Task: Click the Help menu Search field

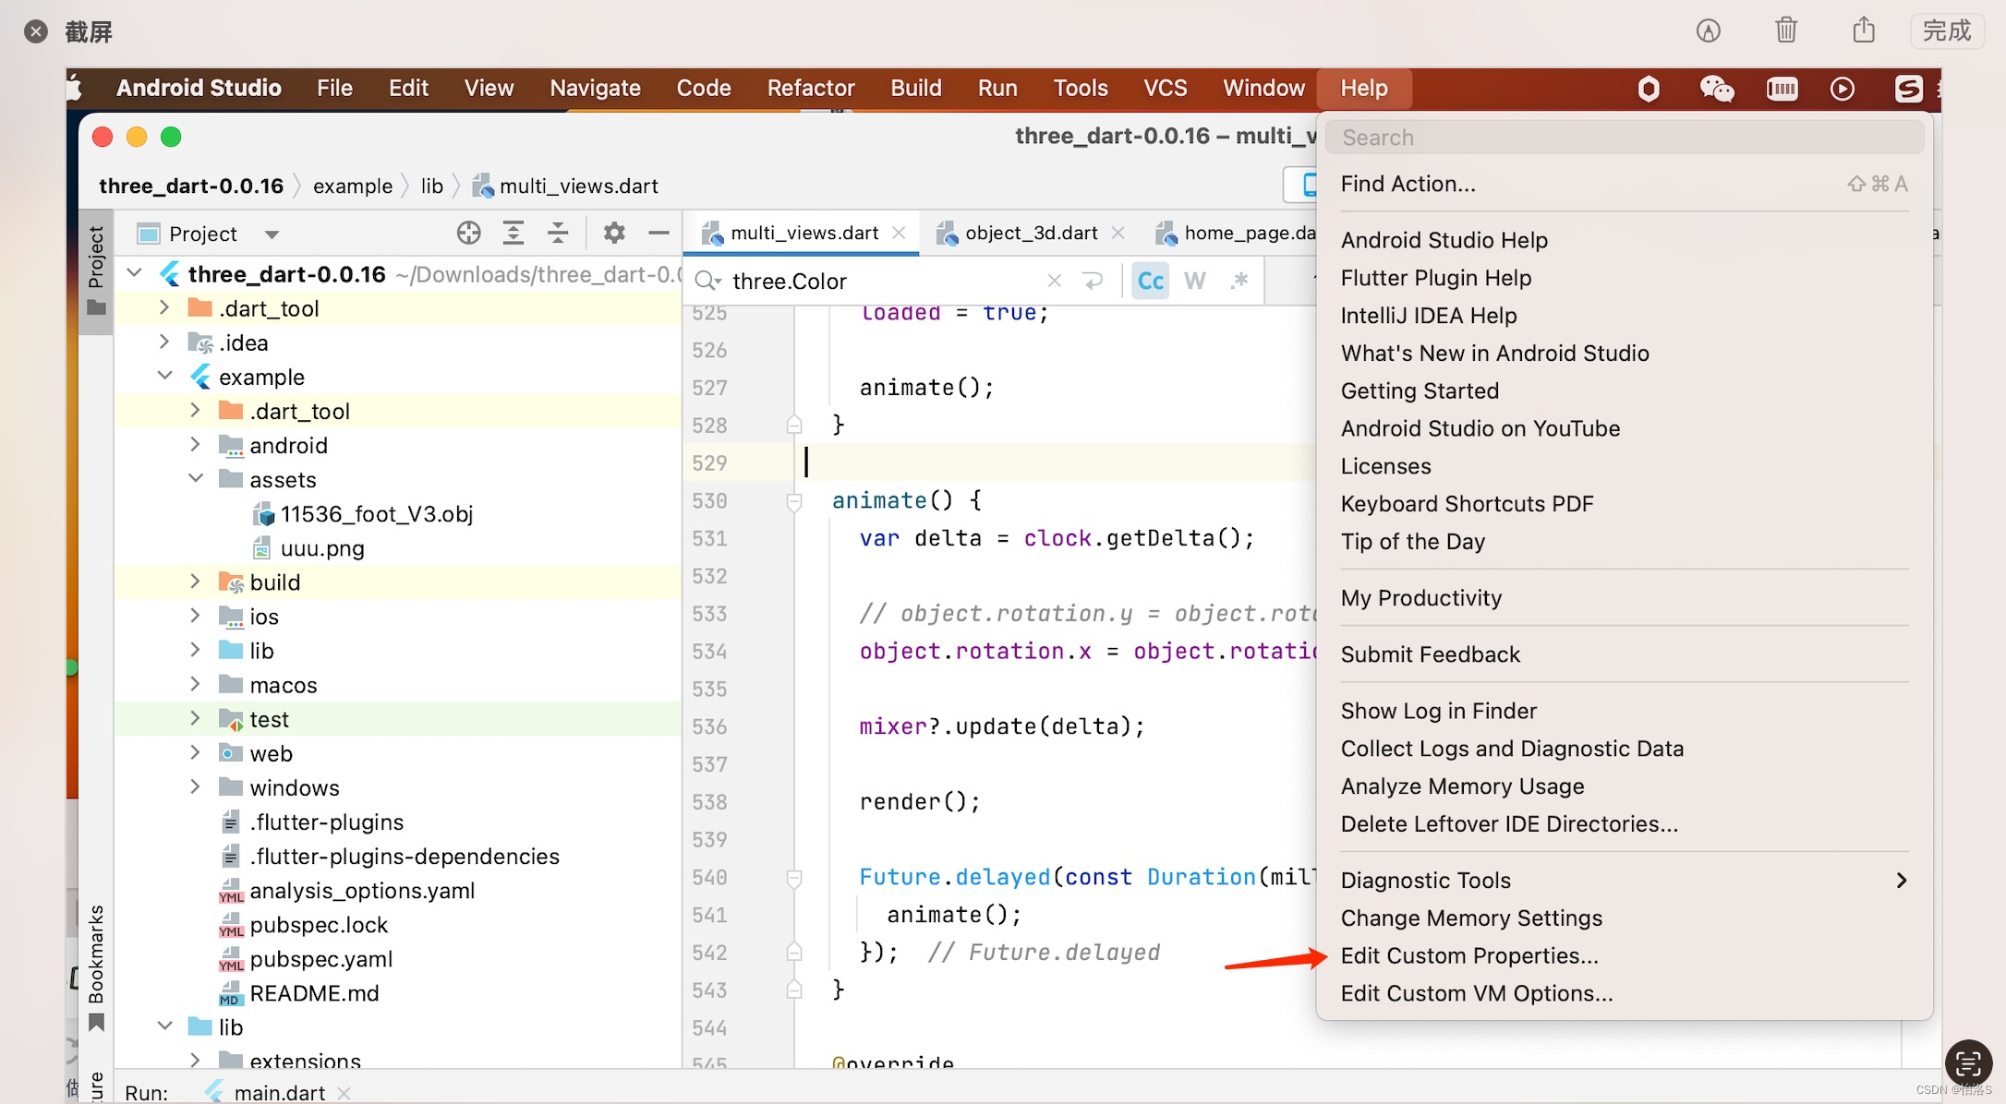Action: tap(1624, 138)
